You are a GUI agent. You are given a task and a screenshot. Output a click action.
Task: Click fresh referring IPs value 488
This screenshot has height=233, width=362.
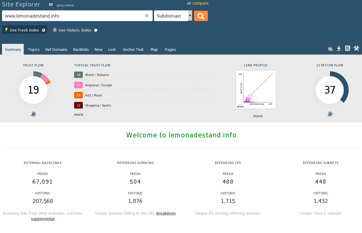[228, 182]
